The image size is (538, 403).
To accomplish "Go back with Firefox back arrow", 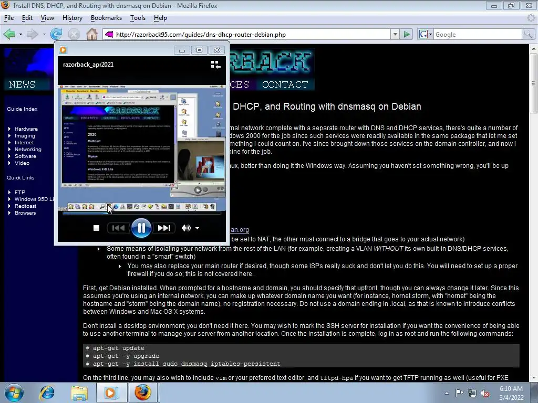I will click(x=9, y=34).
